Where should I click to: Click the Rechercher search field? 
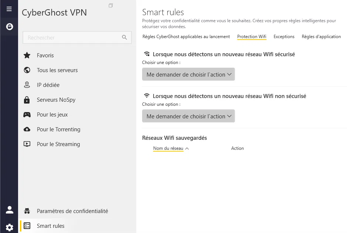point(72,37)
